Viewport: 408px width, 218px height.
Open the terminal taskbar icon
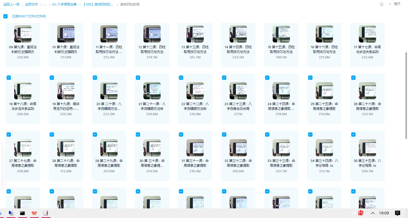click(23, 213)
